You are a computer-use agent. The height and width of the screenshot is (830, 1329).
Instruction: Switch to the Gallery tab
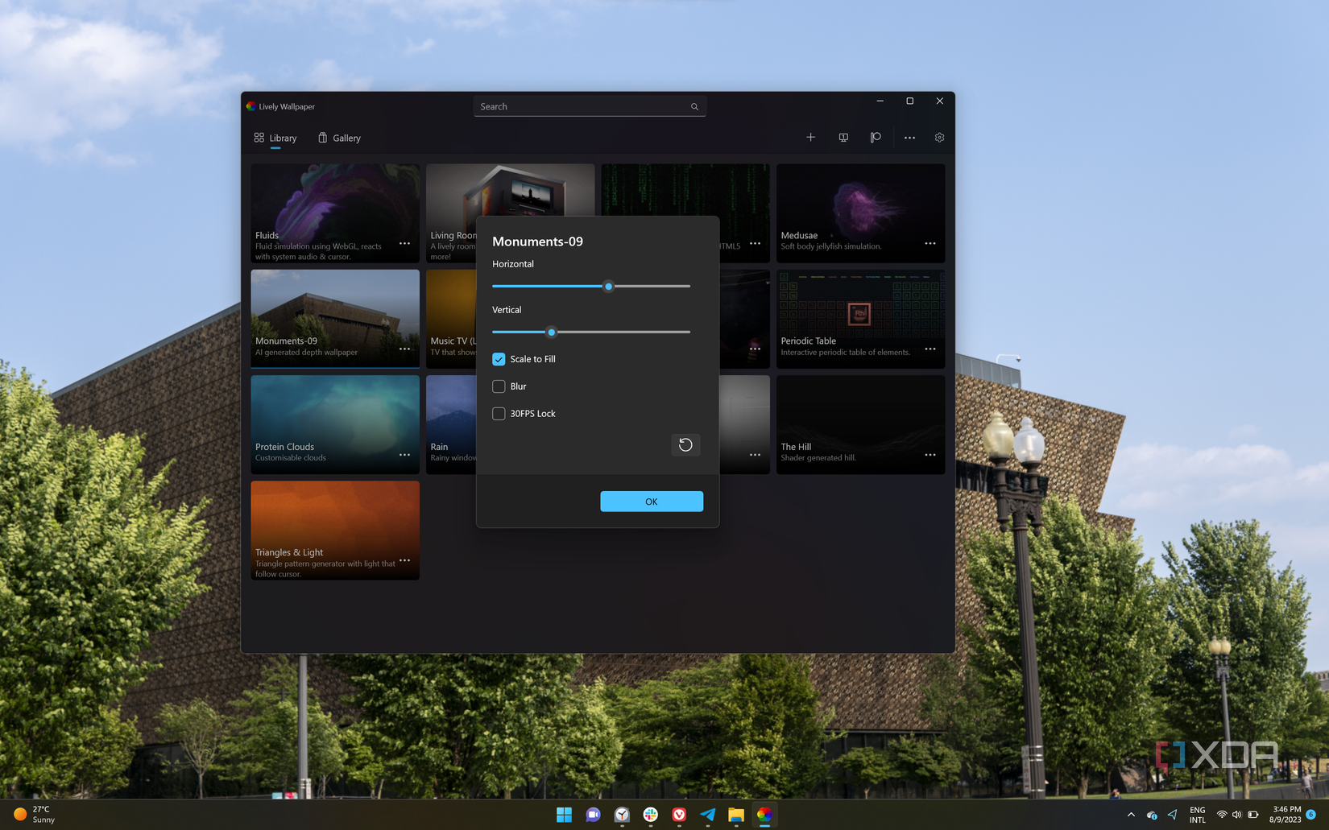coord(339,138)
